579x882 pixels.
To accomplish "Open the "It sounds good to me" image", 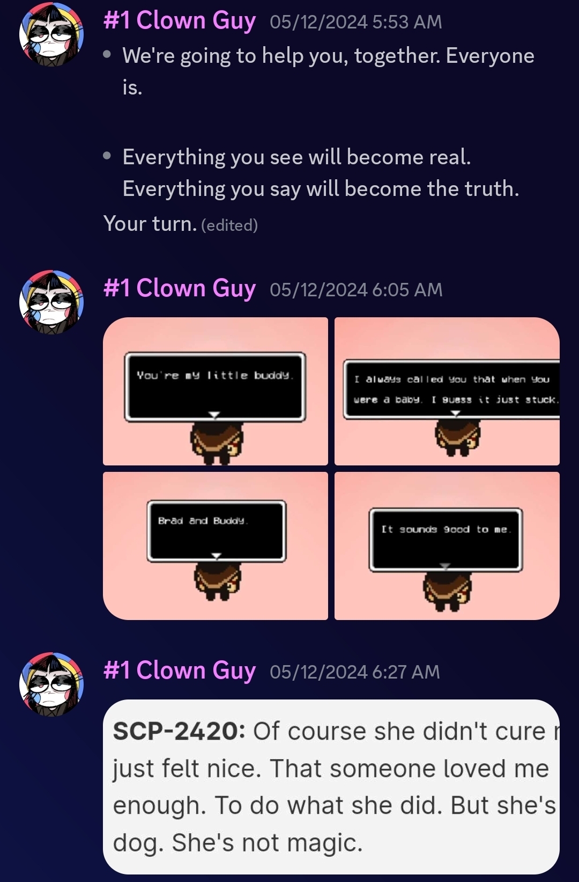I will coord(447,546).
